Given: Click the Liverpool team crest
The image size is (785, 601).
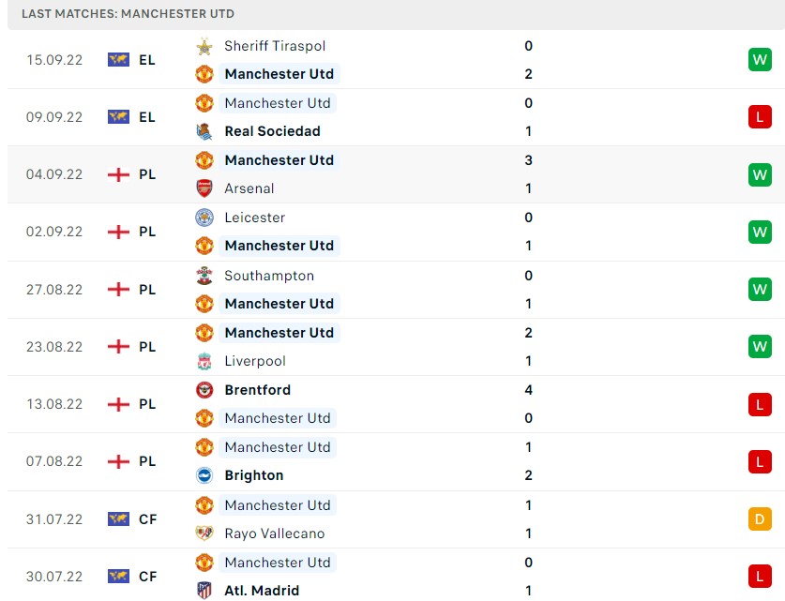Looking at the screenshot, I should [204, 361].
